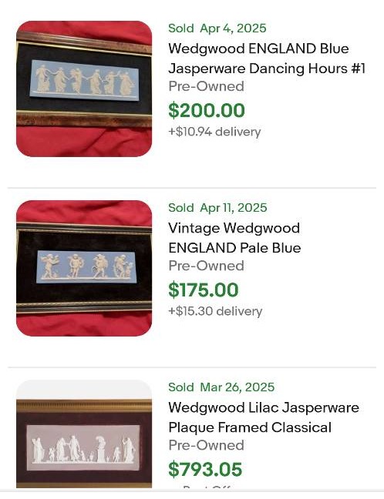Viewport: 384px width, 499px height.
Task: Click Pre-Owned under the Dancing Hours listing
Action: pos(206,86)
